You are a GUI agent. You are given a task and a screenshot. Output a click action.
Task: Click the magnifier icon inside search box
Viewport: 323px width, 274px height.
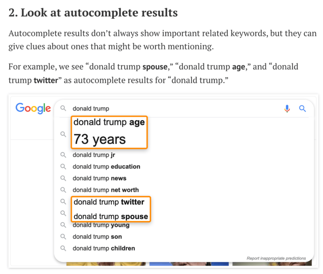63,108
